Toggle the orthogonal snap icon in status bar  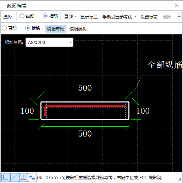coord(6,177)
